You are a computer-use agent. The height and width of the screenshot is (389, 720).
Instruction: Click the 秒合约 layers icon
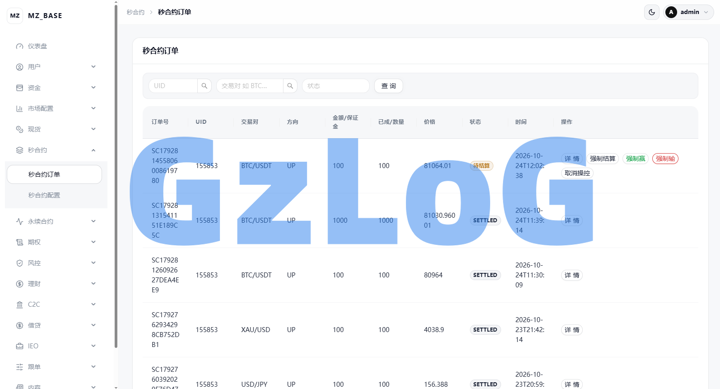pyautogui.click(x=19, y=150)
